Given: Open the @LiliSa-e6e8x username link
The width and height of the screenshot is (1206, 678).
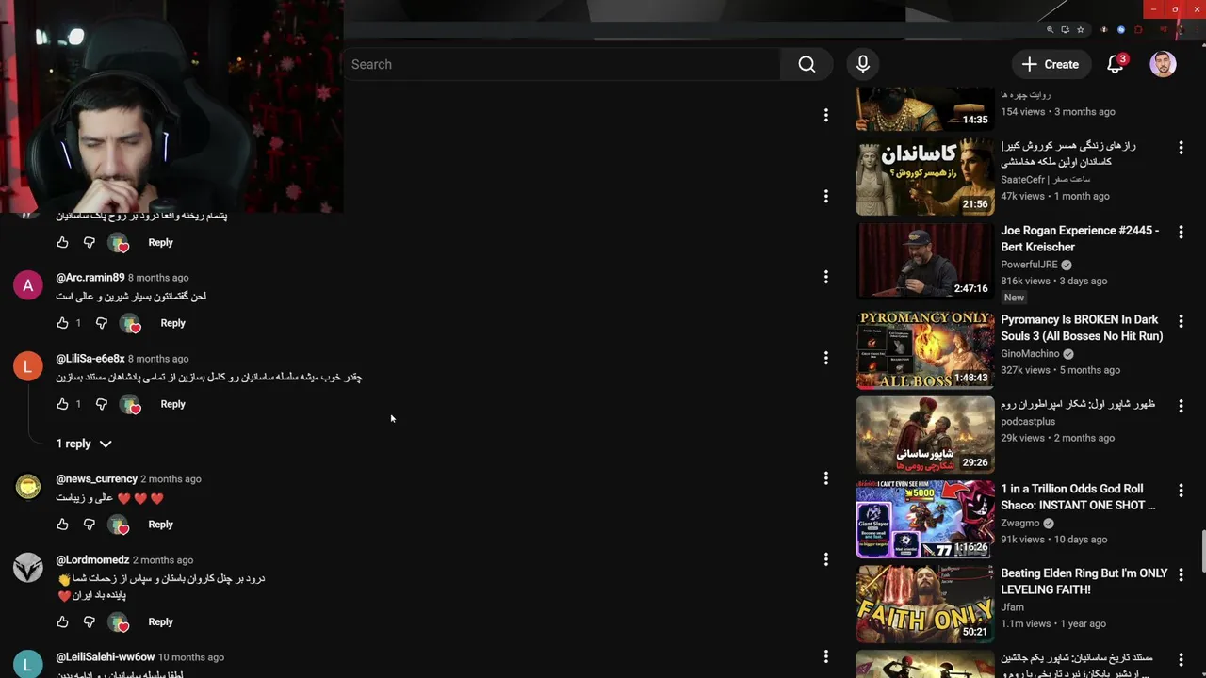Looking at the screenshot, I should 90,359.
